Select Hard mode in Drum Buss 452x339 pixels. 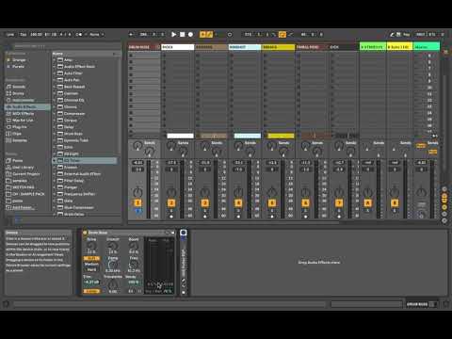[91, 269]
